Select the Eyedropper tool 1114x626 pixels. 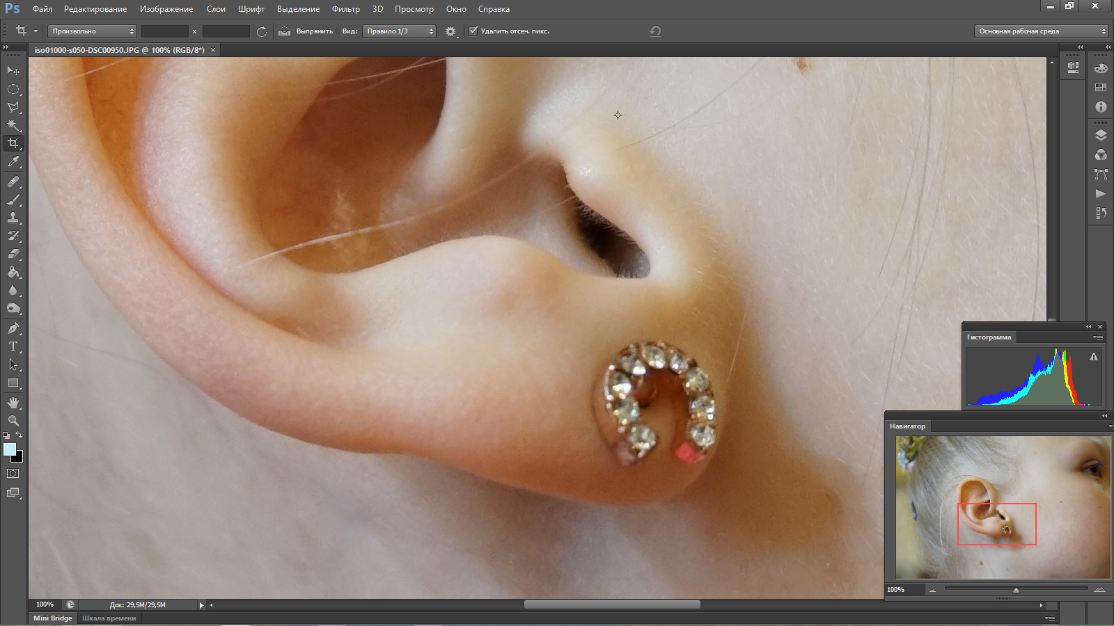point(13,162)
